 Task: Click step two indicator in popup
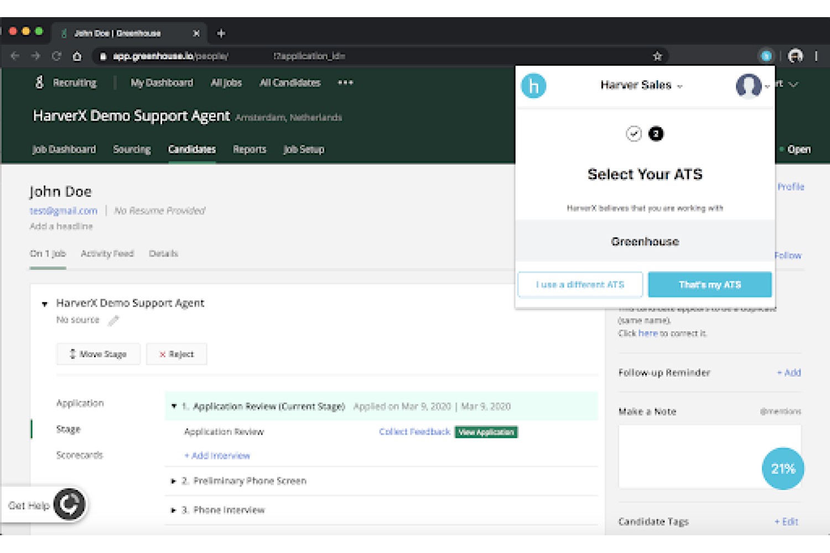[656, 134]
